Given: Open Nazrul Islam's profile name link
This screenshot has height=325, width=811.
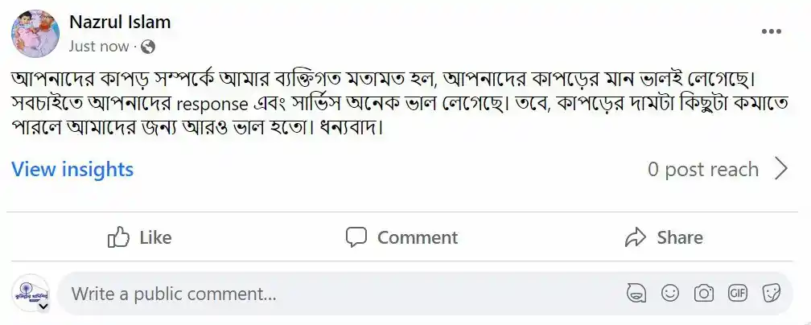Looking at the screenshot, I should pos(120,23).
